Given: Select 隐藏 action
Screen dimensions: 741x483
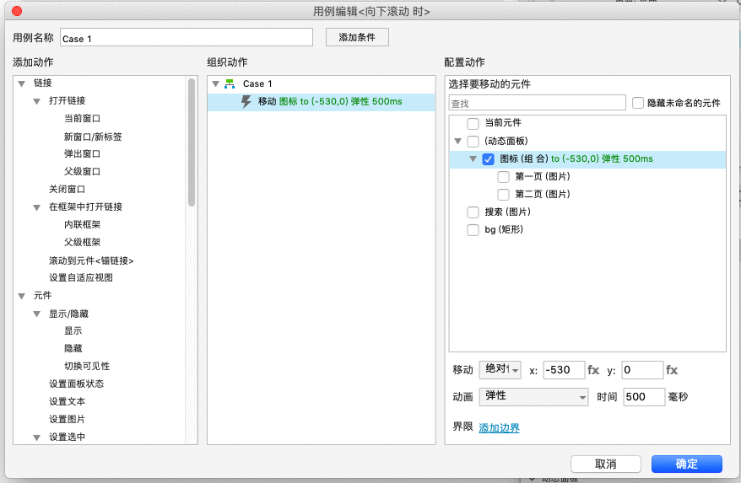Looking at the screenshot, I should point(73,348).
